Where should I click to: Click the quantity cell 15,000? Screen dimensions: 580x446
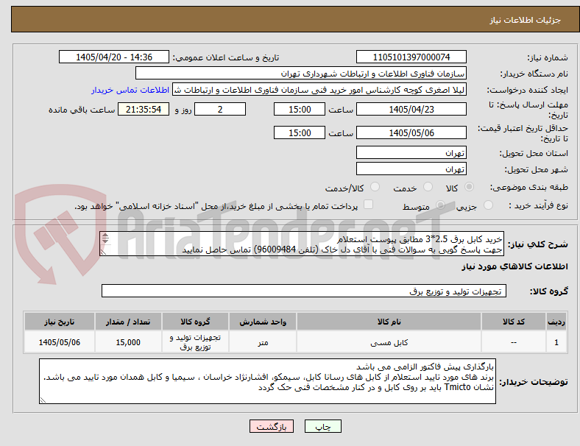tap(128, 342)
